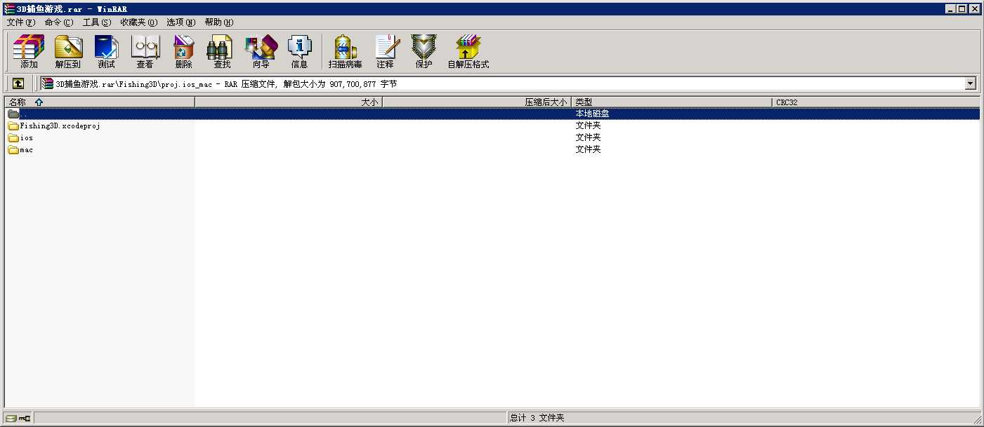The height and width of the screenshot is (427, 984).
Task: Click the WinRAR title bar app icon
Action: click(x=9, y=8)
